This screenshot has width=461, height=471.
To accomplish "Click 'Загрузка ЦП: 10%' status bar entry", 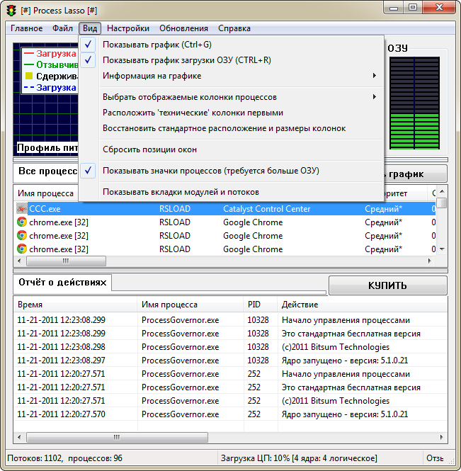I will pyautogui.click(x=299, y=458).
